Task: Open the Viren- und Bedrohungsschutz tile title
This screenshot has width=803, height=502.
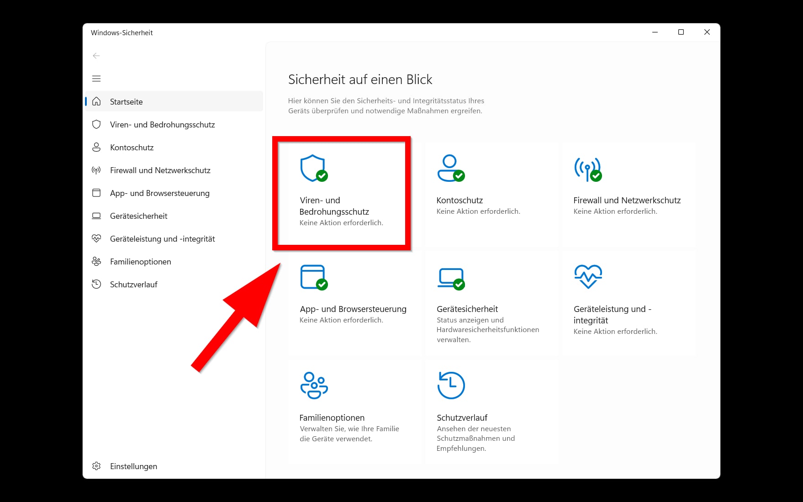Action: tap(334, 206)
